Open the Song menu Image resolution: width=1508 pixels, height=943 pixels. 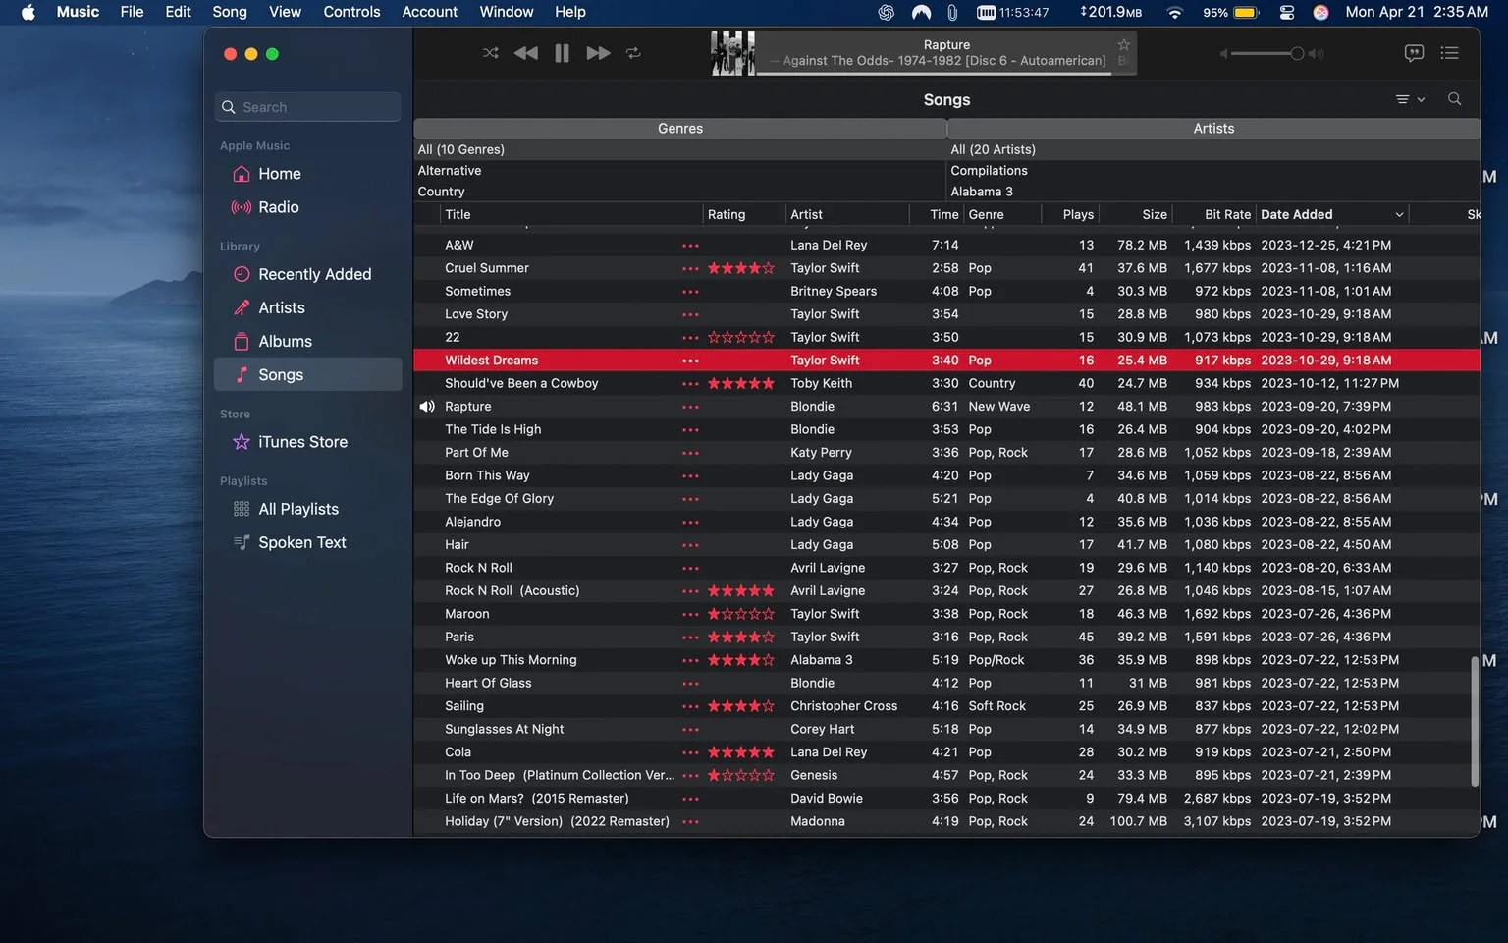pos(230,12)
